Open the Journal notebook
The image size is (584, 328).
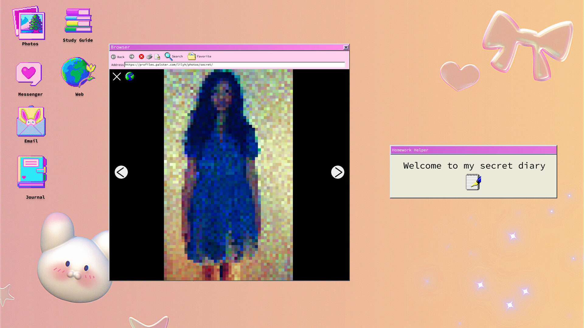point(32,172)
